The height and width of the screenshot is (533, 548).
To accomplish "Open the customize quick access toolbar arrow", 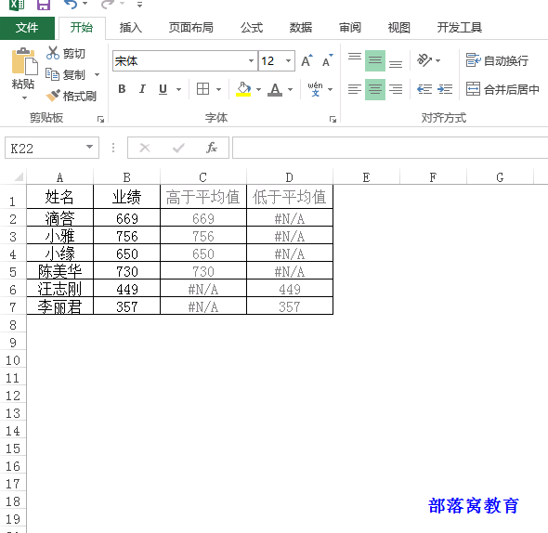I will click(139, 5).
